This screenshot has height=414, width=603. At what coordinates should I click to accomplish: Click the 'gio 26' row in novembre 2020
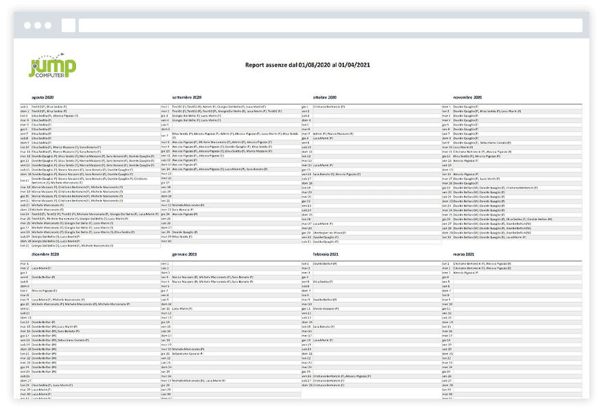coord(512,219)
